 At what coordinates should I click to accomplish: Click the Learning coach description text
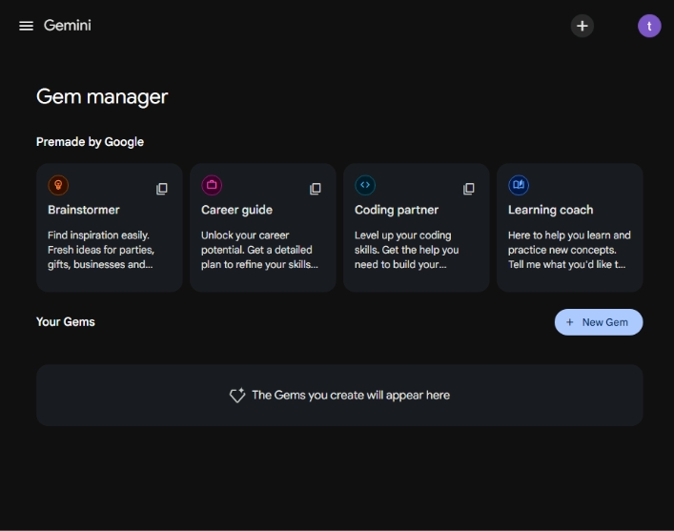(x=569, y=250)
